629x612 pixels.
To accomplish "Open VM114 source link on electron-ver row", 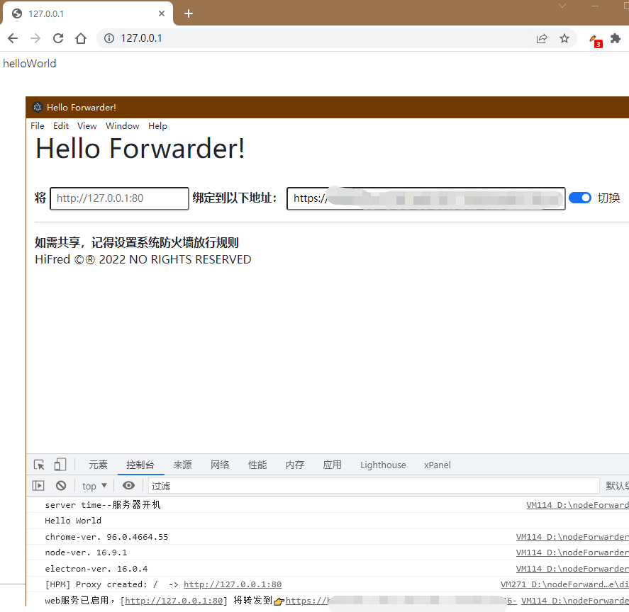I will (x=572, y=569).
